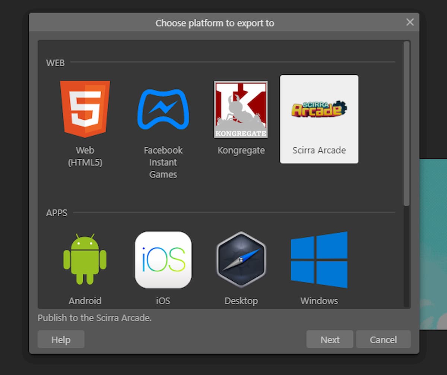Pick the Desktop compass export icon

tap(241, 260)
